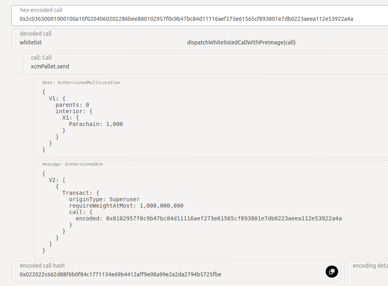
Task: Select the encoded call hash value text
Action: 121,274
